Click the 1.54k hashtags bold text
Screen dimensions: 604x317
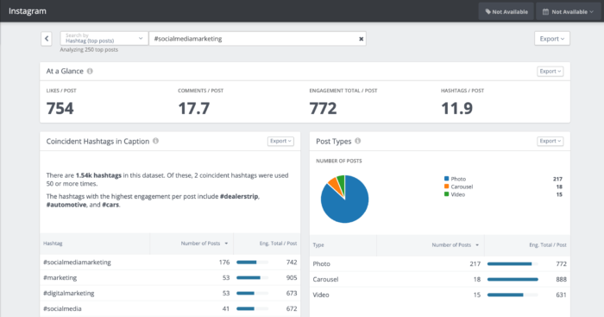(x=98, y=175)
